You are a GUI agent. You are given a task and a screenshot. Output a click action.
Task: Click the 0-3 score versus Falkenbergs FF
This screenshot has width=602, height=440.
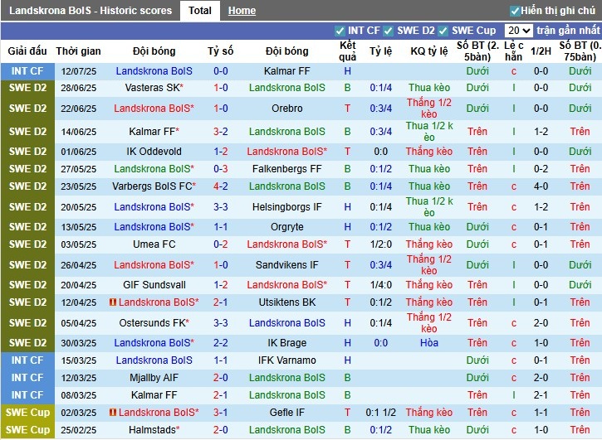[x=221, y=169]
